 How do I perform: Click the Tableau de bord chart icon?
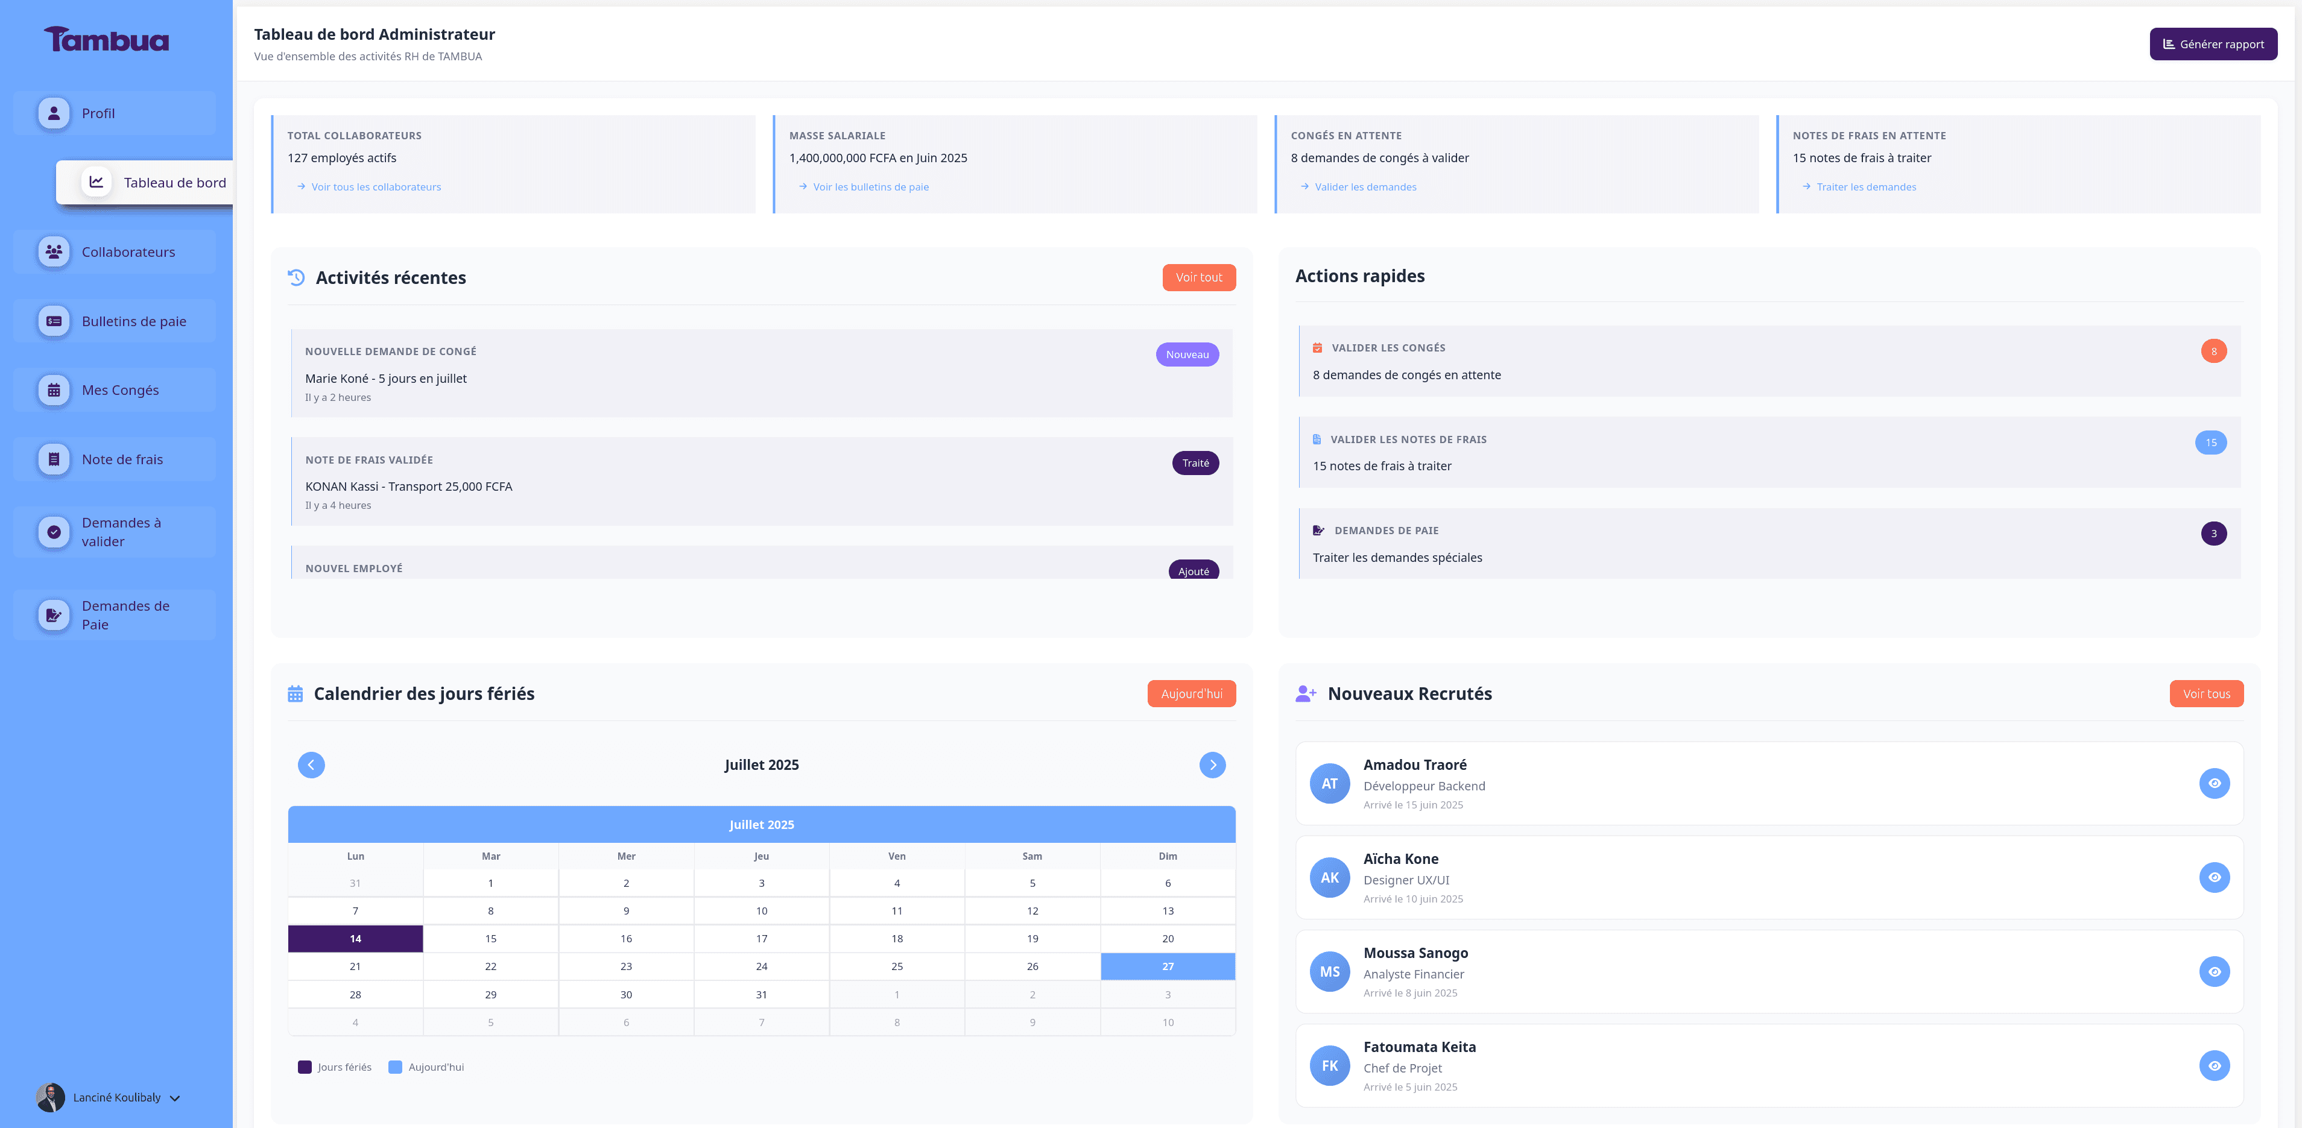tap(96, 182)
